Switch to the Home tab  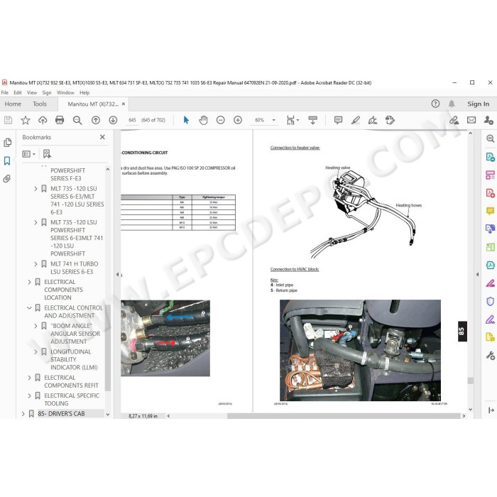[13, 104]
